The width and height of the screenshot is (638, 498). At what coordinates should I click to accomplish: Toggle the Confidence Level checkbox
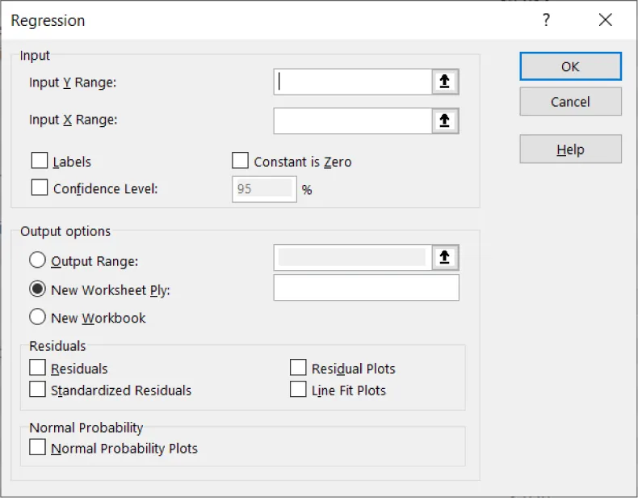point(39,188)
